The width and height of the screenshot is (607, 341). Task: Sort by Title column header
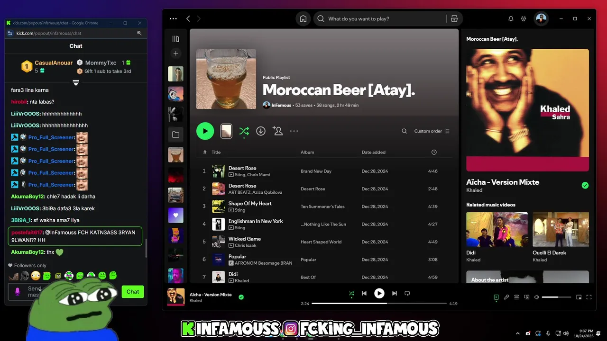(216, 152)
